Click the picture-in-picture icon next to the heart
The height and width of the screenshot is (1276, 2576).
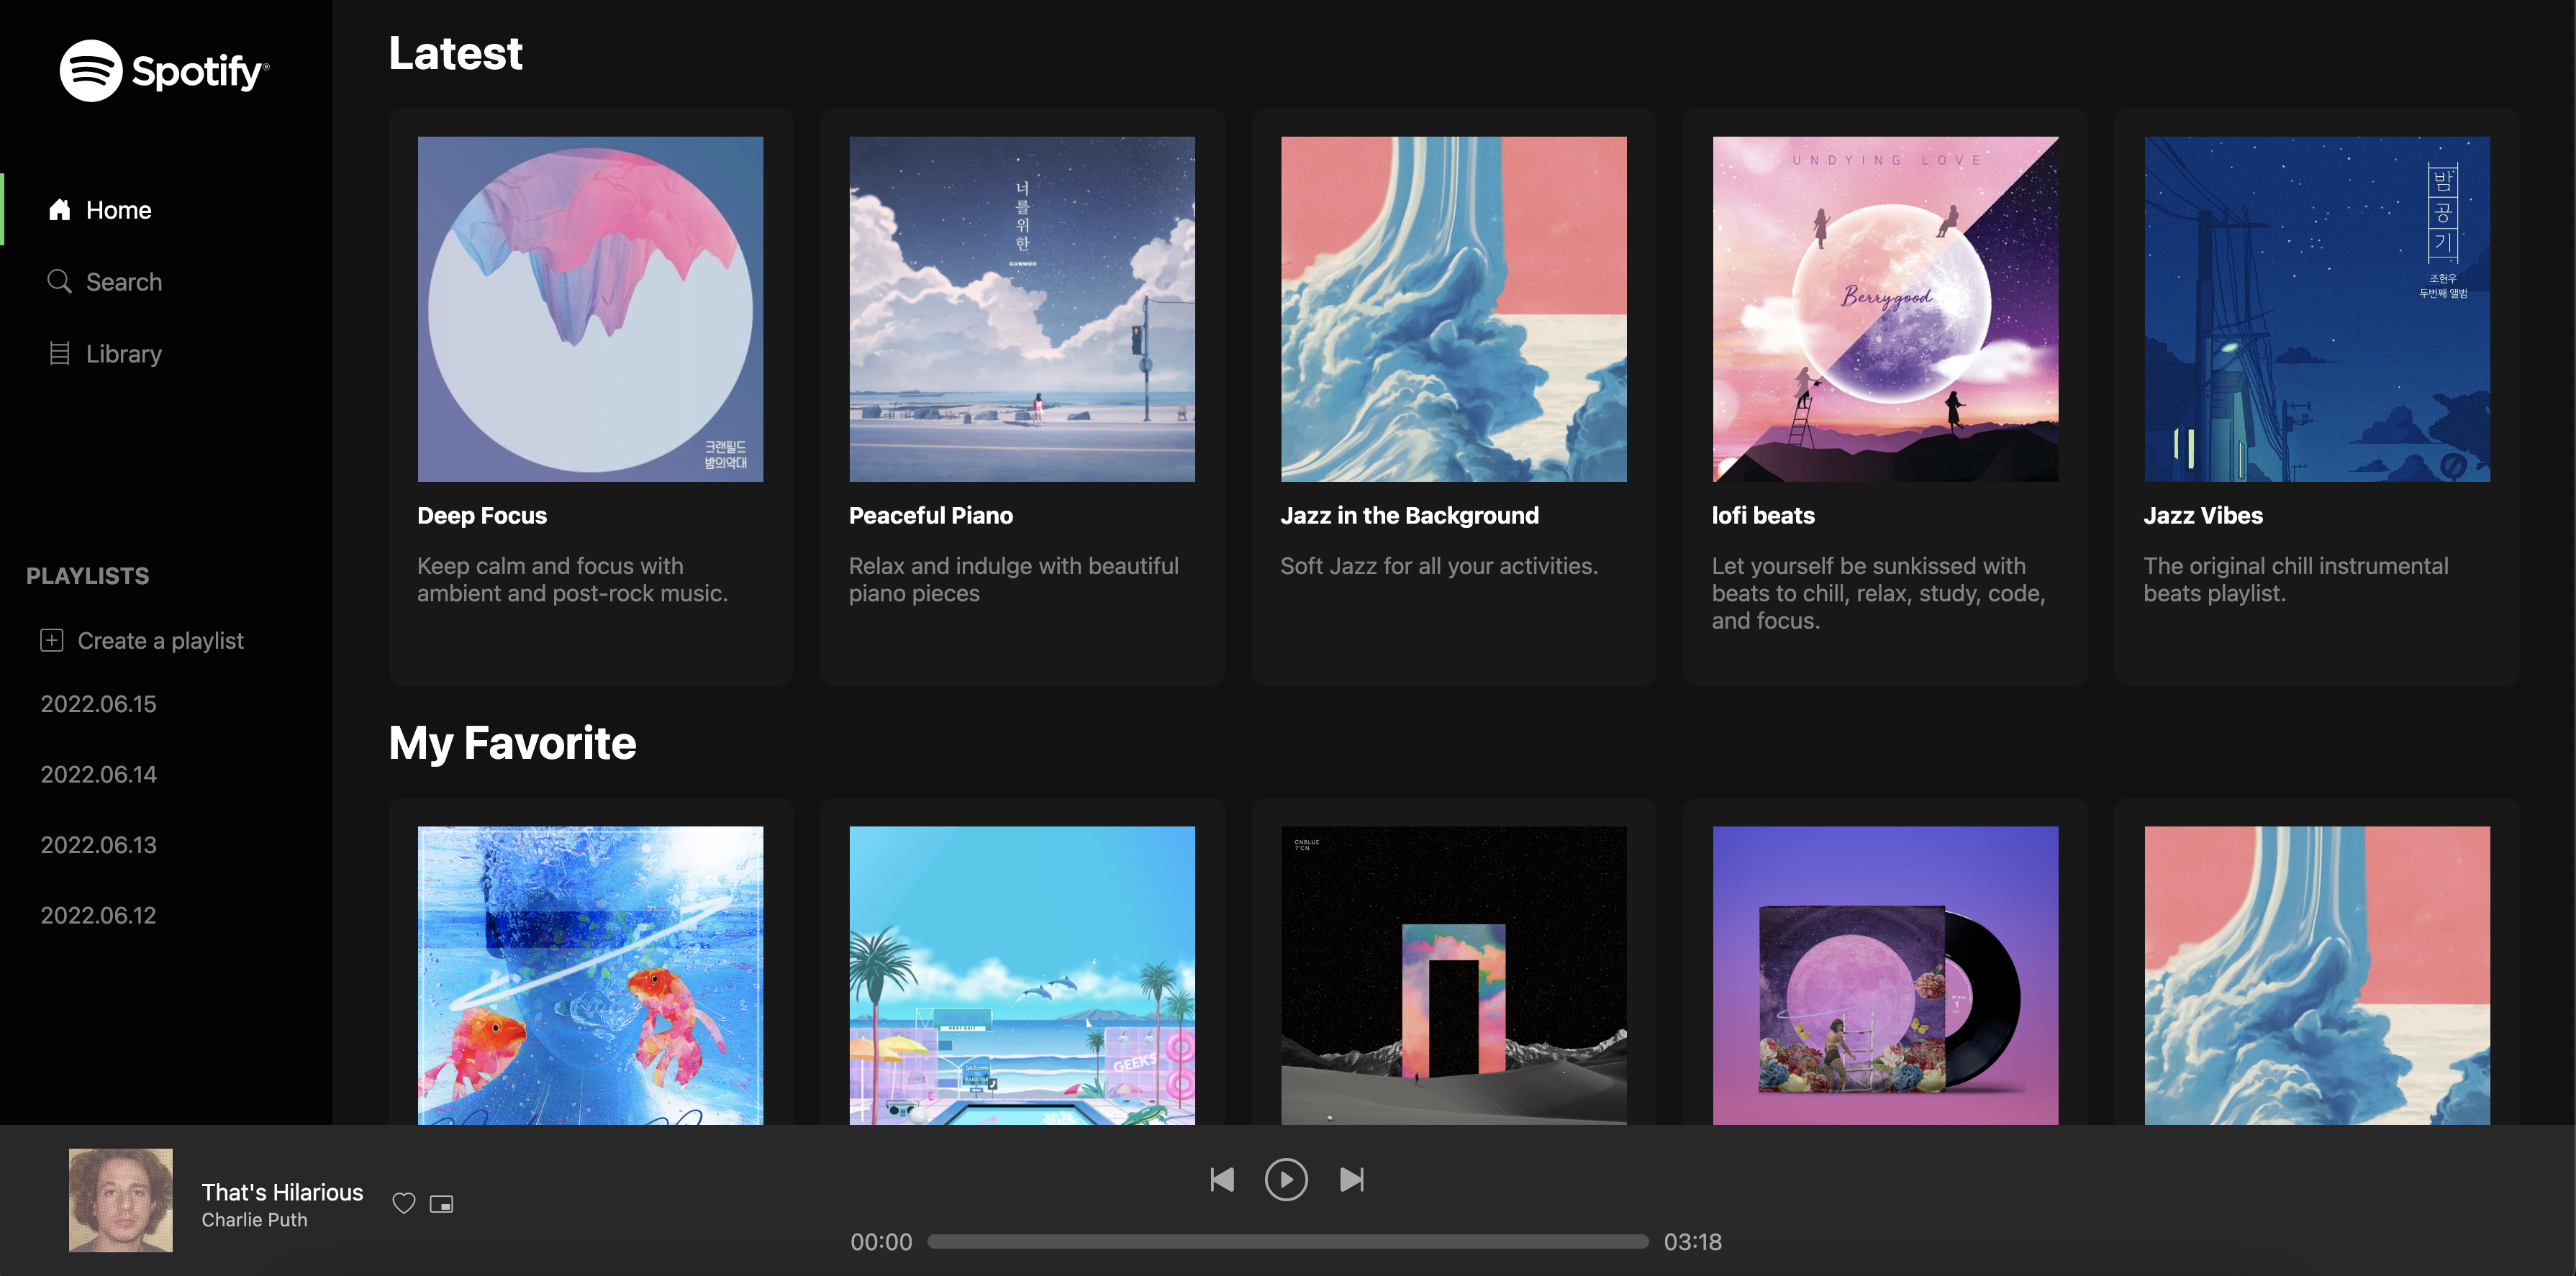pyautogui.click(x=441, y=1204)
